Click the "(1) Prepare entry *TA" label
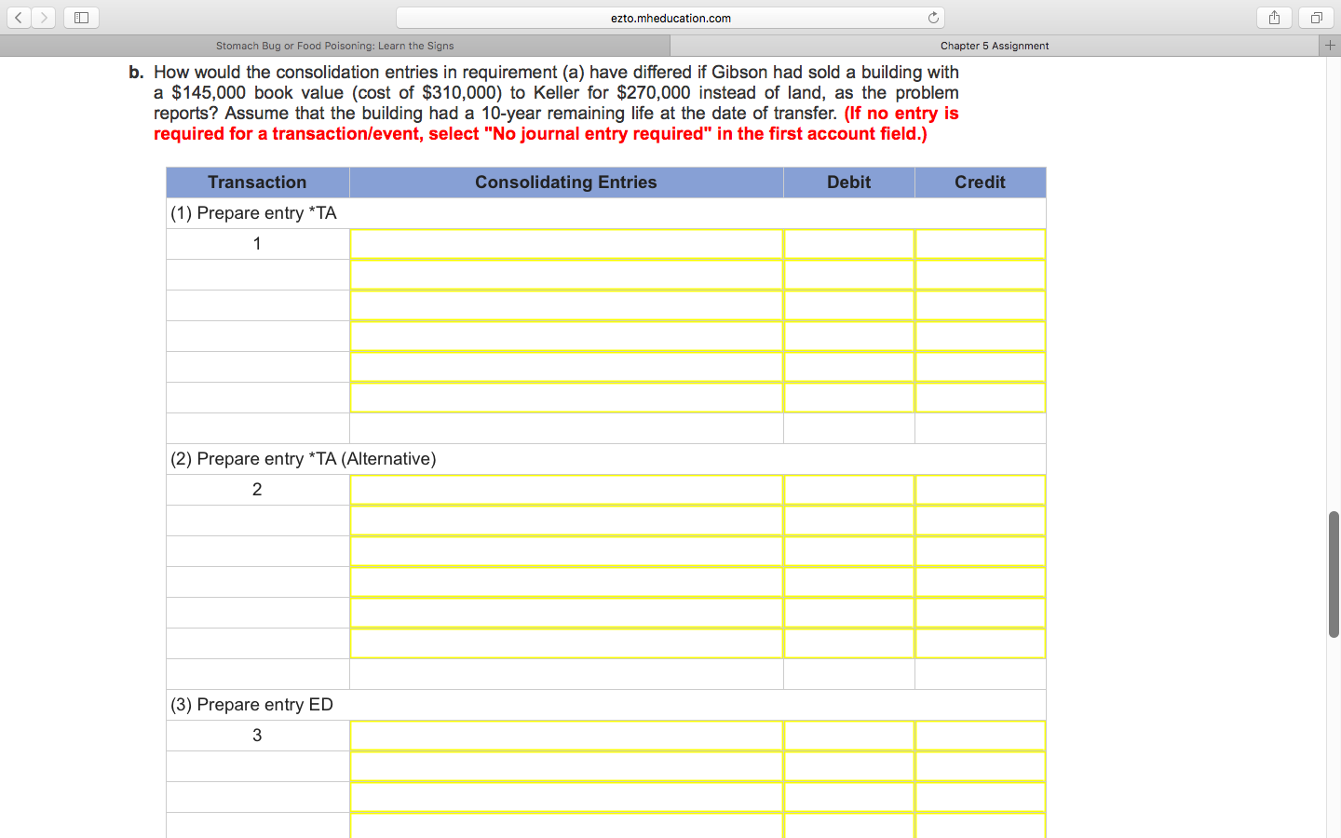Viewport: 1341px width, 838px height. coord(253,213)
